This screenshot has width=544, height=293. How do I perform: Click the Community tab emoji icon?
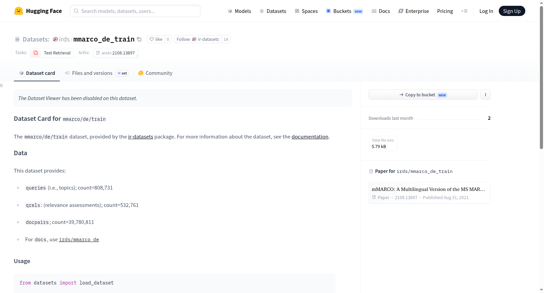pyautogui.click(x=141, y=73)
